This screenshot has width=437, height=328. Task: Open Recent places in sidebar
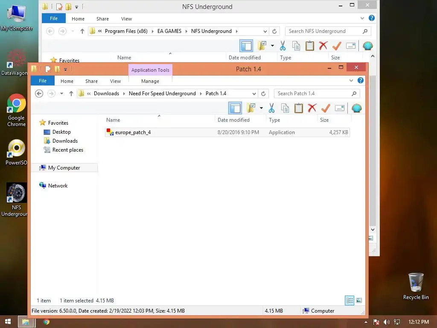coord(68,150)
